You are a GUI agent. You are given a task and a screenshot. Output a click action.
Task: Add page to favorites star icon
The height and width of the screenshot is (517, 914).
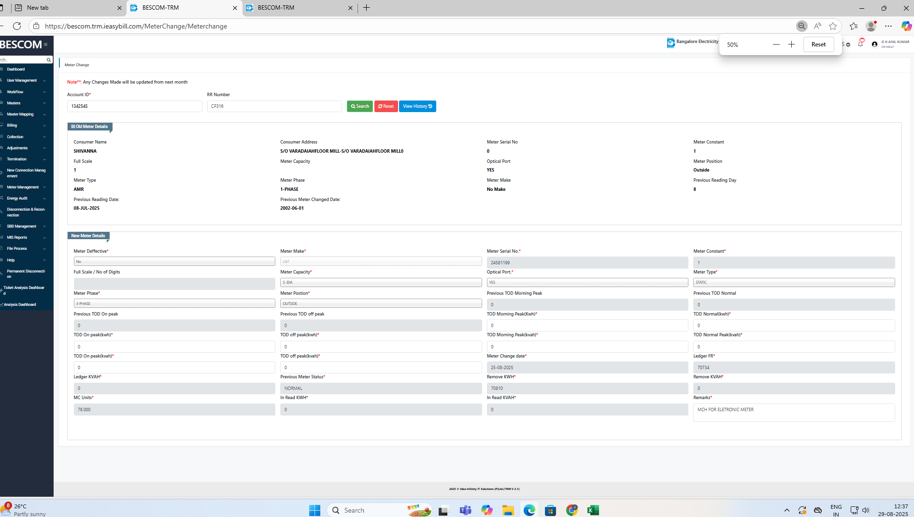click(x=833, y=26)
